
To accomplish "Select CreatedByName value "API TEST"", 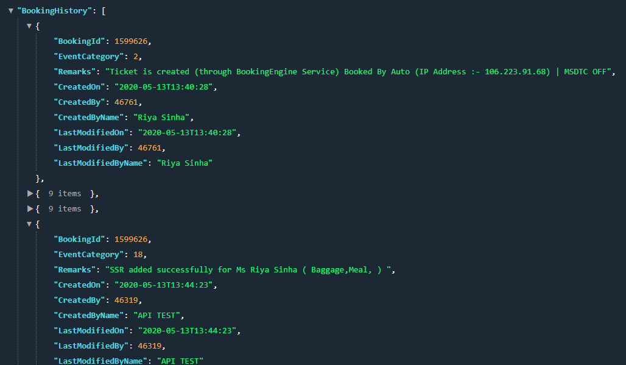I will click(158, 316).
